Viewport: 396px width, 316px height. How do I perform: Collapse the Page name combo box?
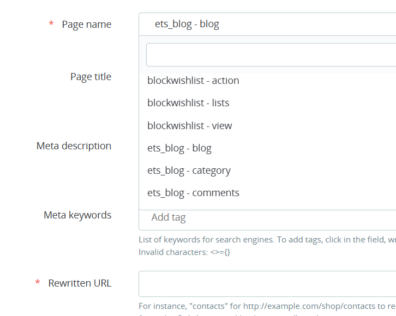[x=267, y=25]
